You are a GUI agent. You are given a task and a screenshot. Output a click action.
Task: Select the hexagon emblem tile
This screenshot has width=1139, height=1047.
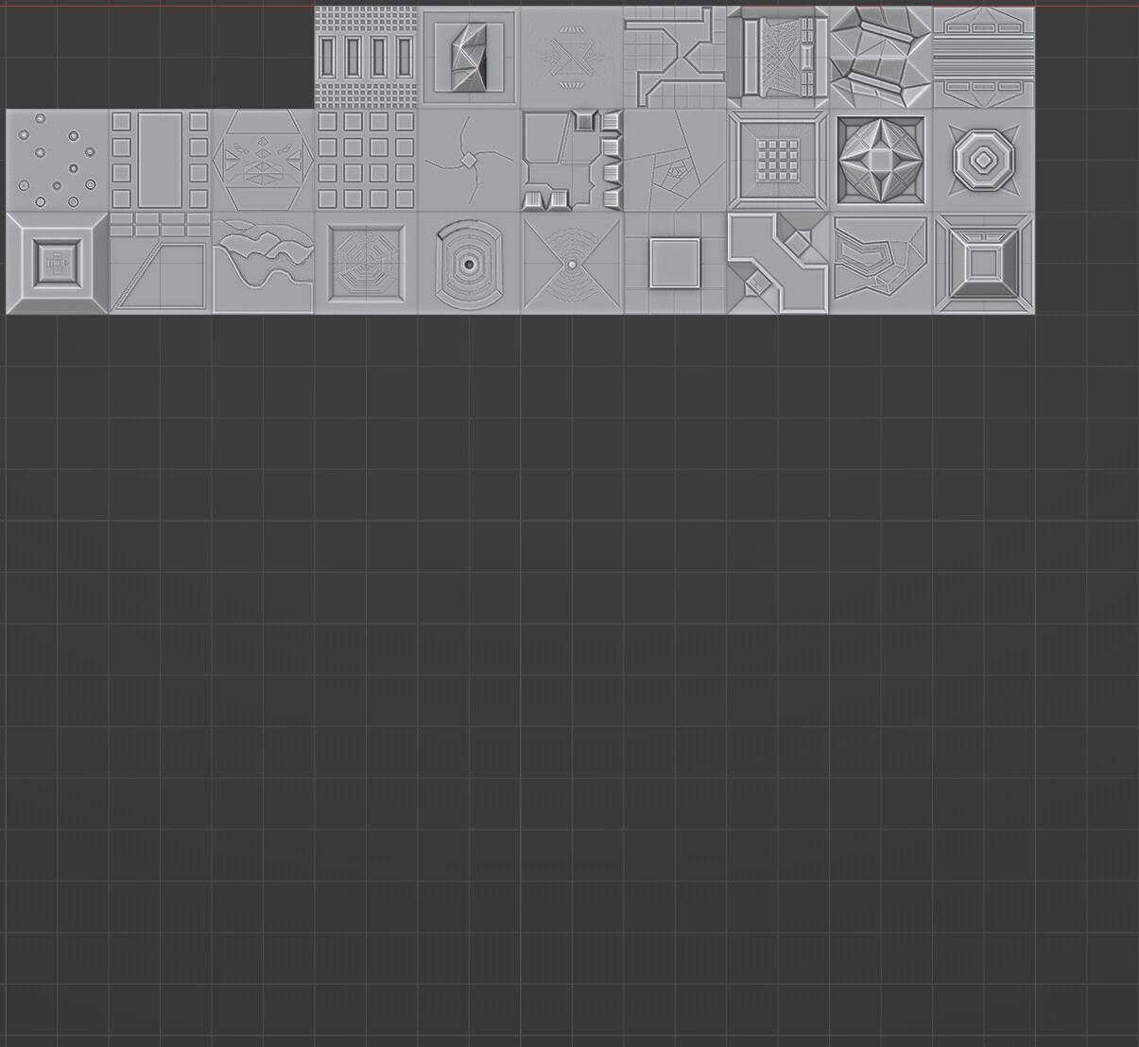click(x=263, y=159)
